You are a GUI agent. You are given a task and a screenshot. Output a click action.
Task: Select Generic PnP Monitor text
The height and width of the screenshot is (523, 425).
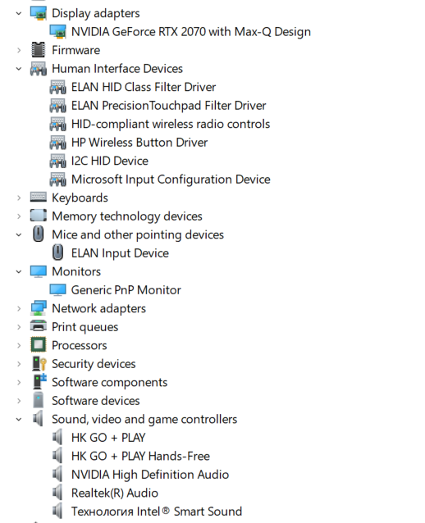pyautogui.click(x=126, y=290)
